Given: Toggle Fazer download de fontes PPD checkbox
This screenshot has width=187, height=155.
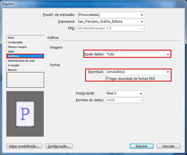Looking at the screenshot, I should pos(107,79).
